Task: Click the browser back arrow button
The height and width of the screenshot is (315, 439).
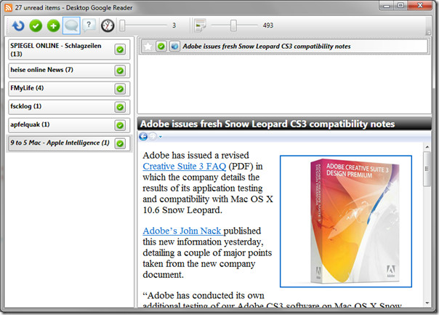Action: [x=143, y=137]
